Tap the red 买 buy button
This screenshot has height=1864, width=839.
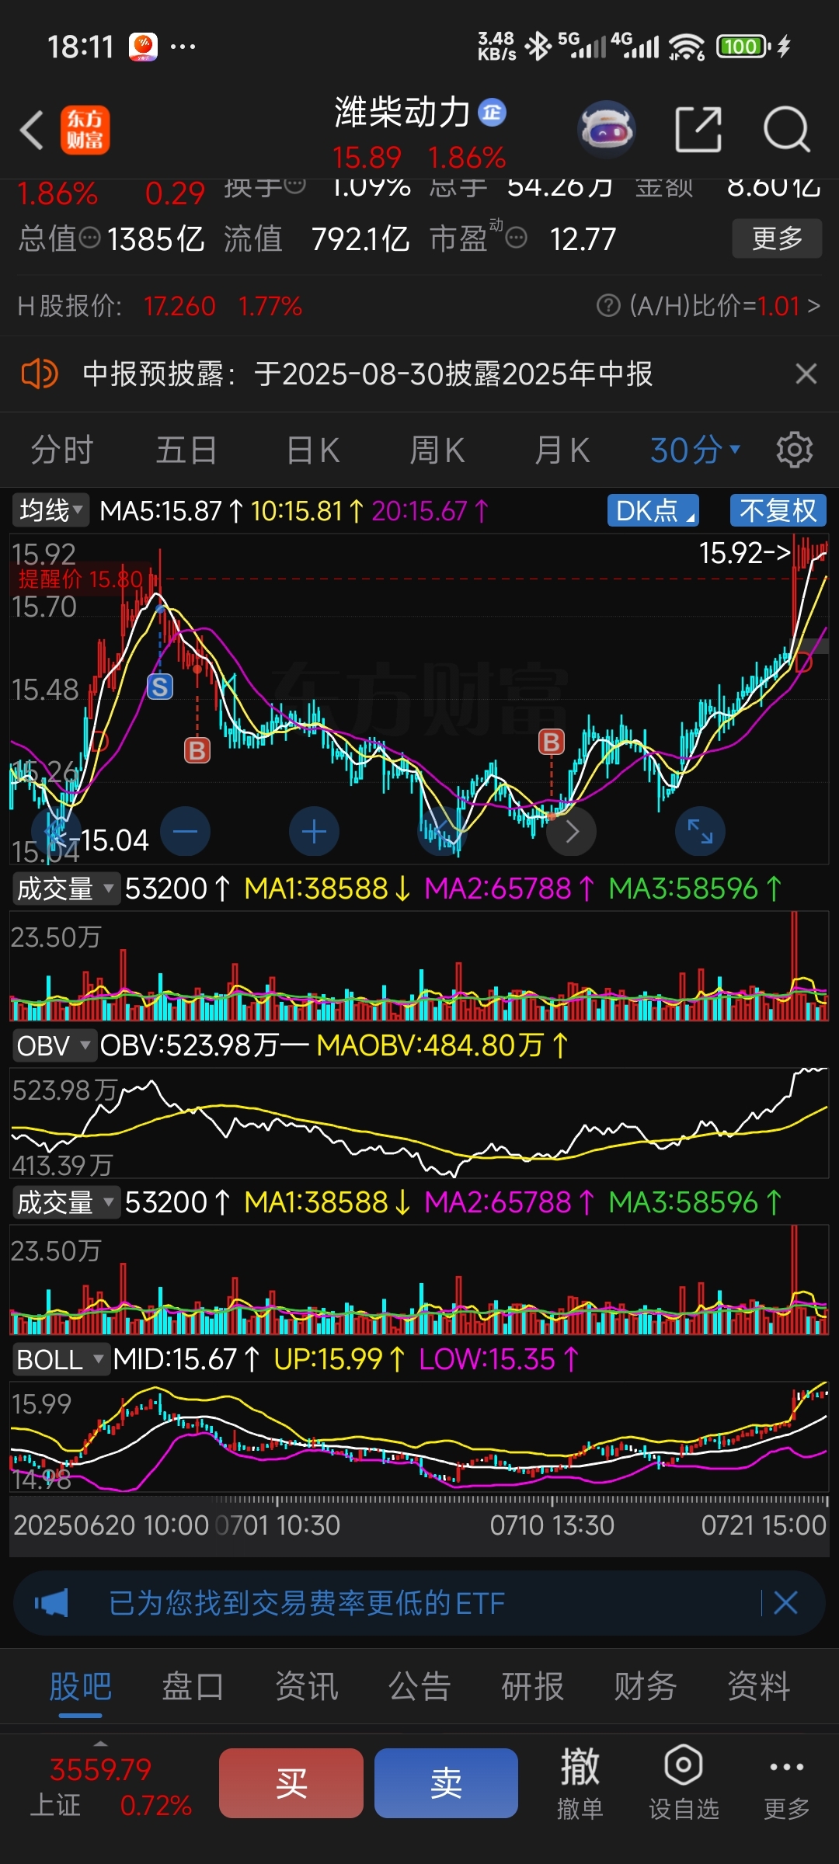291,1782
